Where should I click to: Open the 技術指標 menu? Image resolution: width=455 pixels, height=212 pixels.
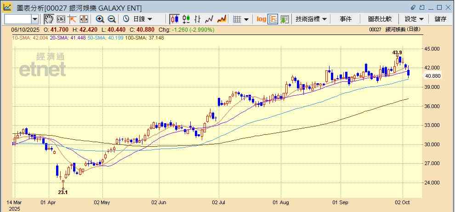tap(311, 19)
